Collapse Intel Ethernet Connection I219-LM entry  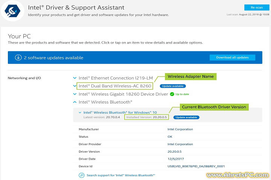click(75, 78)
